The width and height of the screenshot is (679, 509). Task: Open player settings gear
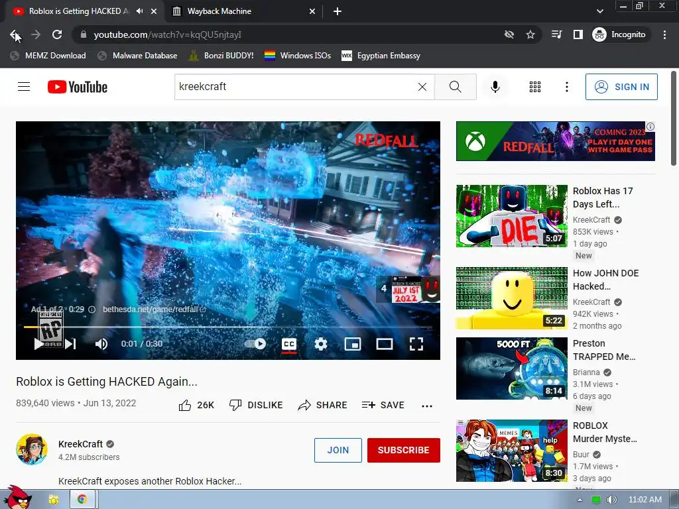pyautogui.click(x=321, y=344)
